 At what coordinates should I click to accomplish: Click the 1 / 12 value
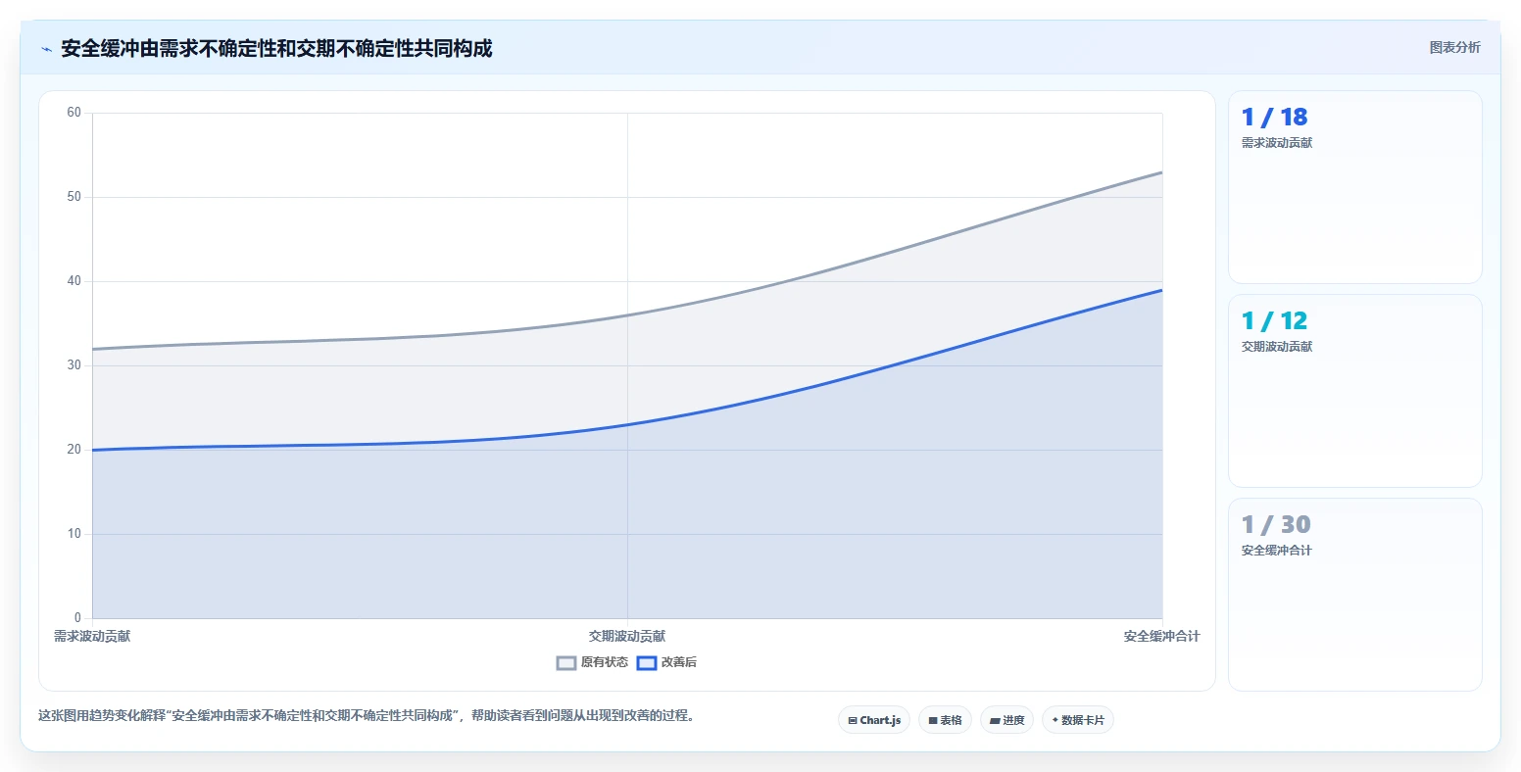tap(1274, 321)
